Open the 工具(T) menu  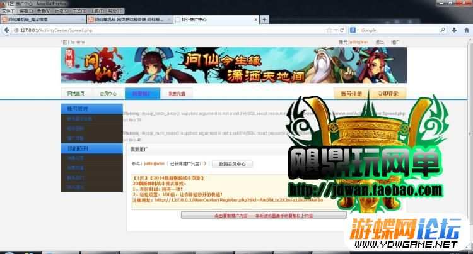tap(97, 11)
